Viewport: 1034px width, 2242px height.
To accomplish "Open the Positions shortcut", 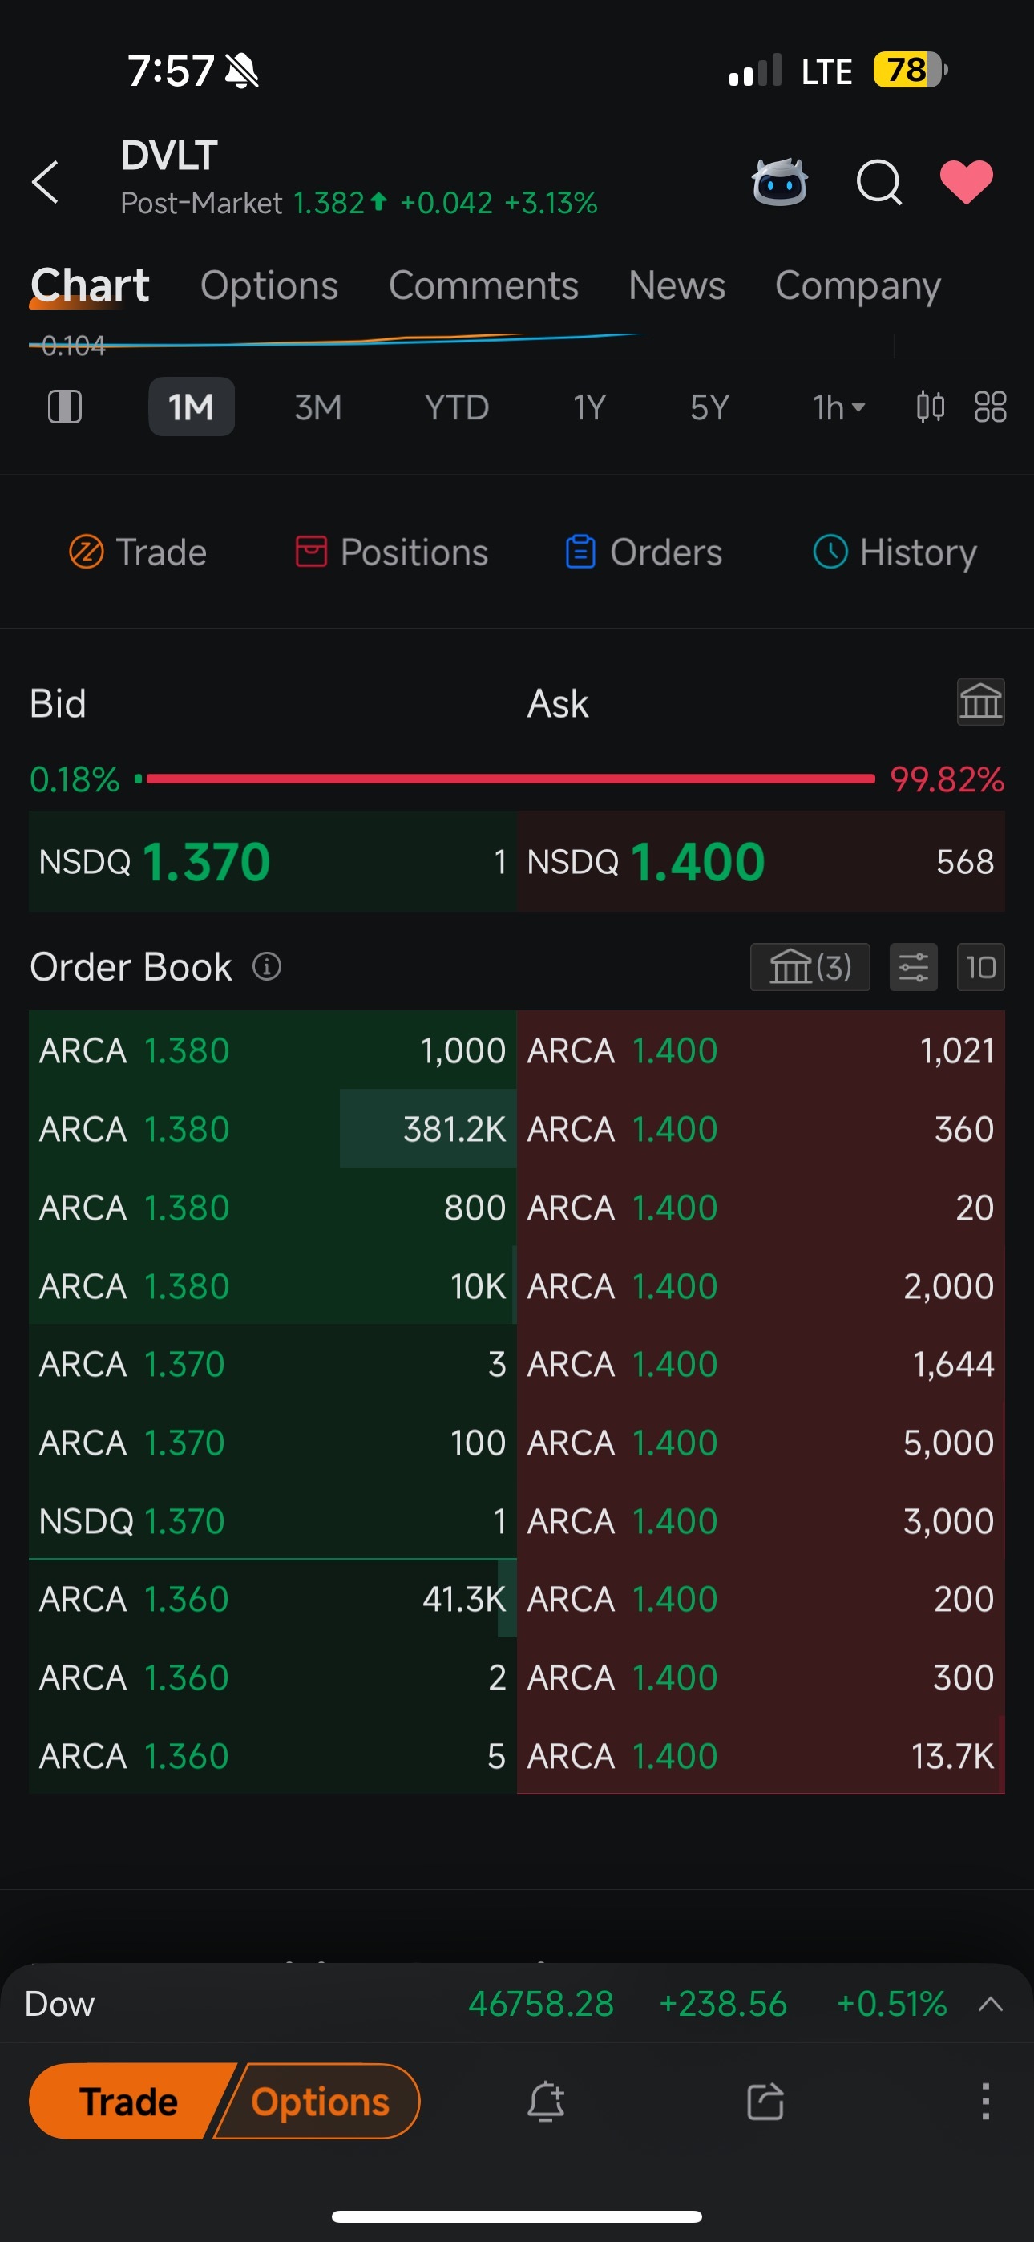I will pos(392,552).
